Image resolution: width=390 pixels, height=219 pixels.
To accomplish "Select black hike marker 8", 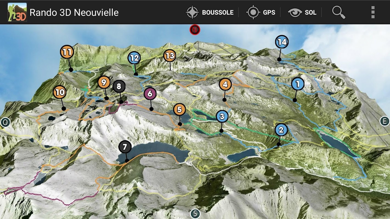I will coord(119,87).
